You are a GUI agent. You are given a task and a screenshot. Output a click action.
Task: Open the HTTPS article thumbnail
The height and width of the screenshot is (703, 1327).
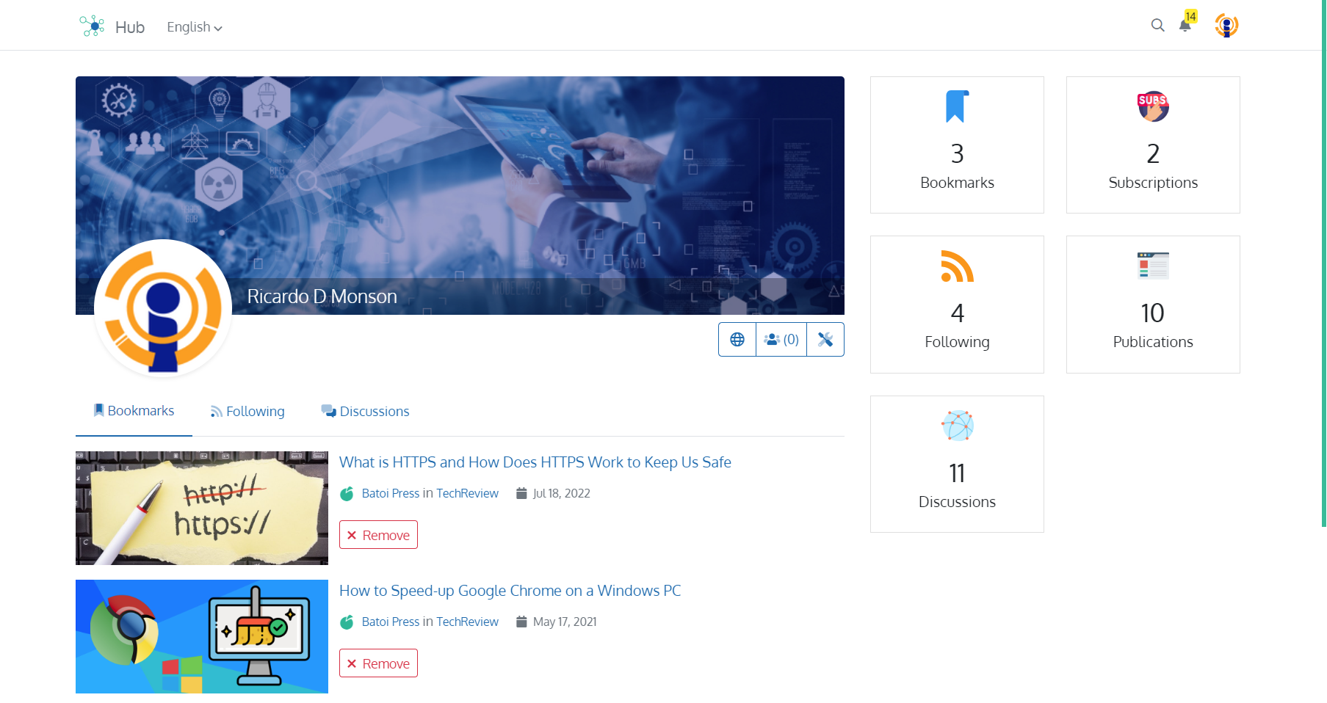click(x=202, y=508)
